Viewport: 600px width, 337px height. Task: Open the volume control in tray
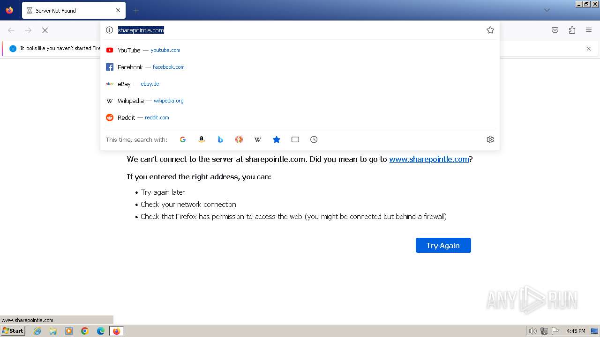coord(532,331)
